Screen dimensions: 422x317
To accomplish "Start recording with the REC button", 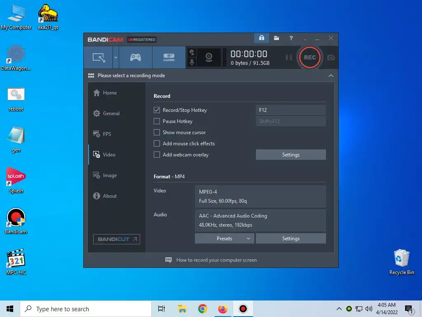I will point(310,57).
